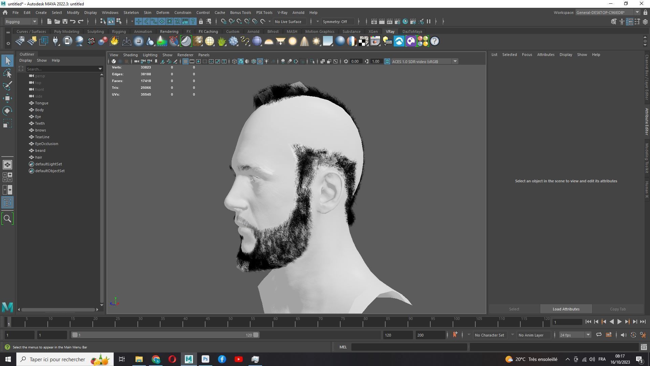Viewport: 650px width, 366px height.
Task: Select the arrow Select tool
Action: click(x=7, y=61)
